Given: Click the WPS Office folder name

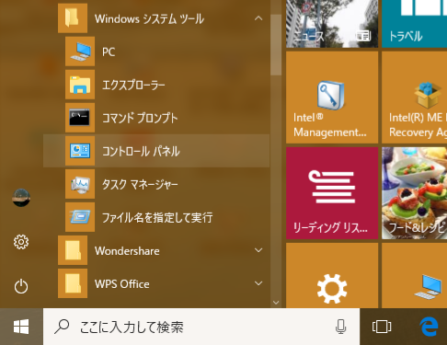Looking at the screenshot, I should coord(122,284).
